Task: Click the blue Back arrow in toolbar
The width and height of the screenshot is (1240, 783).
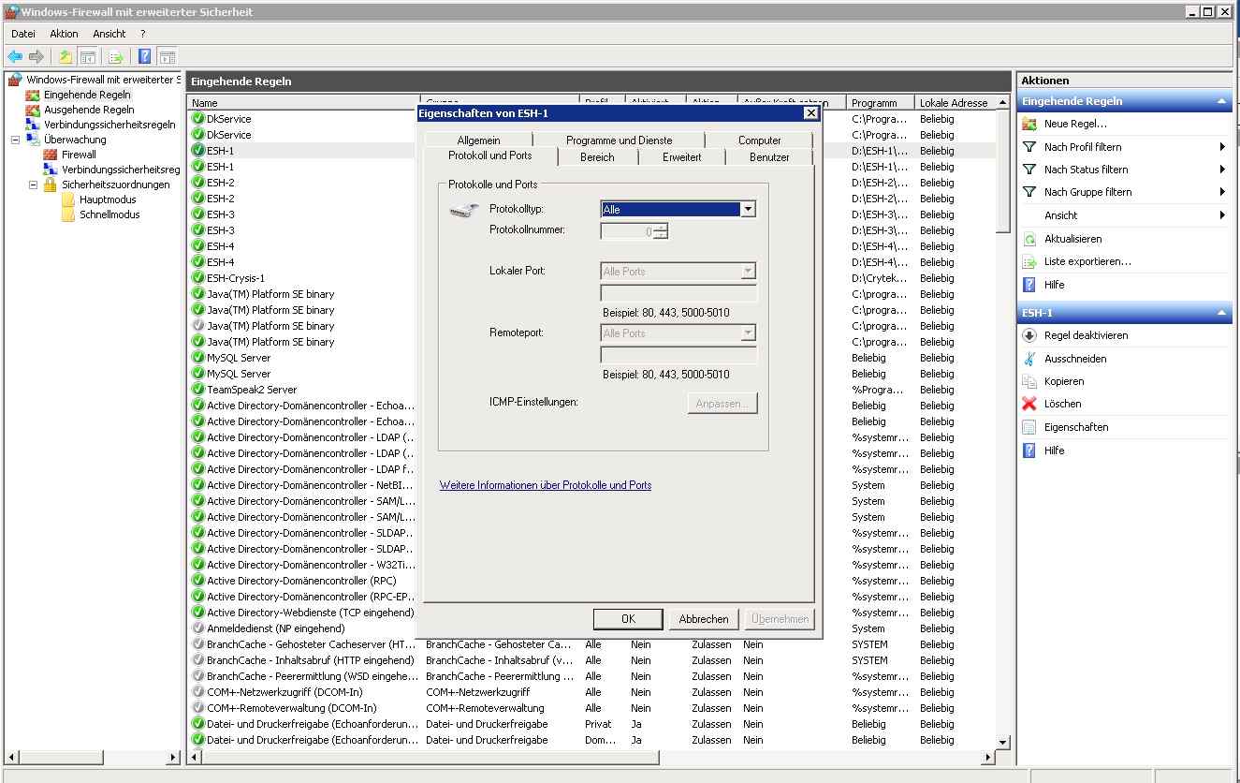Action: coord(15,57)
